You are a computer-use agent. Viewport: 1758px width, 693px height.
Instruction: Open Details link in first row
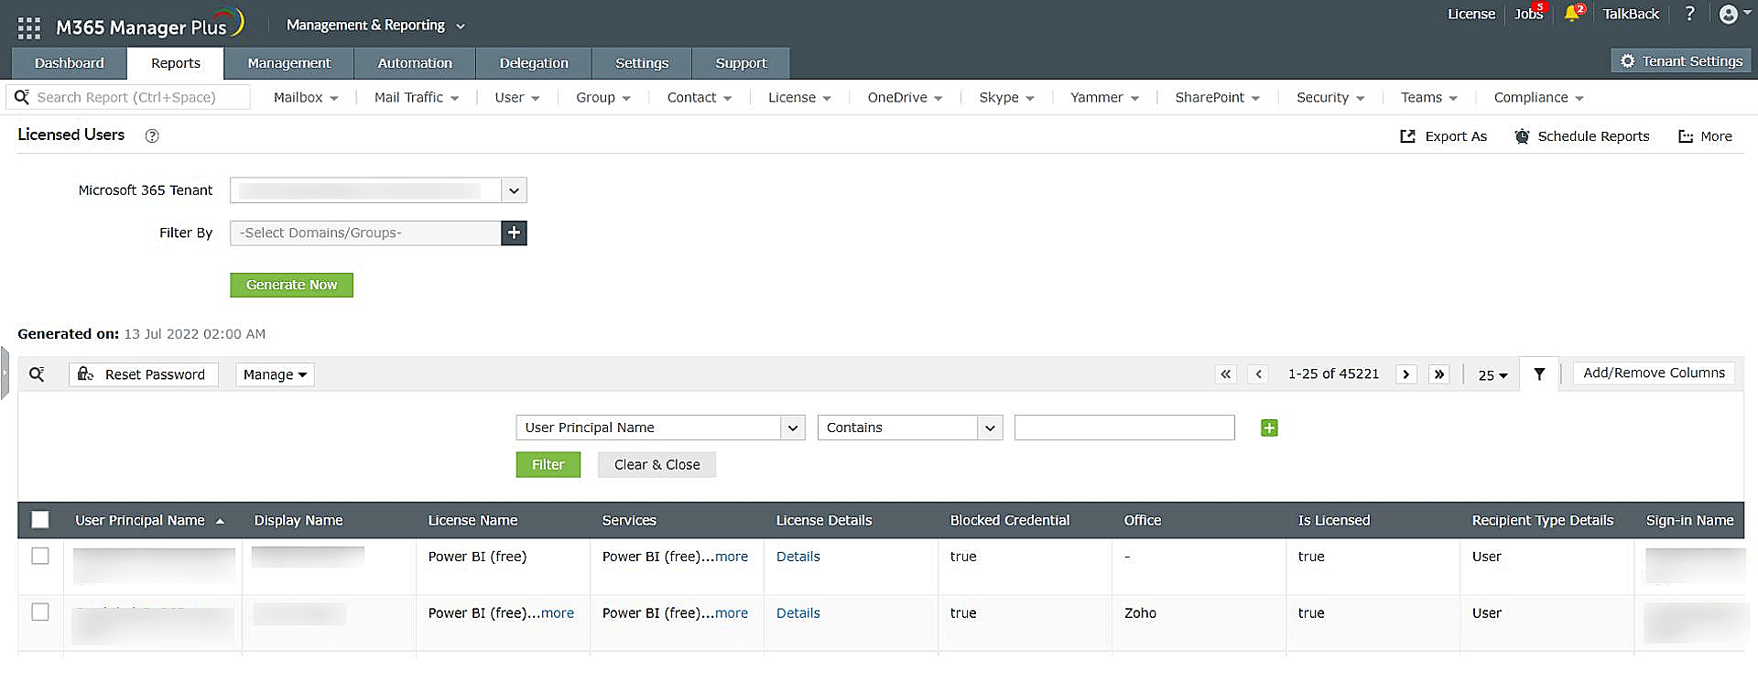pos(798,557)
